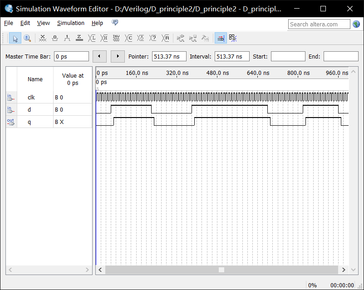Click the Invert (INV) waveform icon
The image size is (364, 290).
[x=116, y=38]
